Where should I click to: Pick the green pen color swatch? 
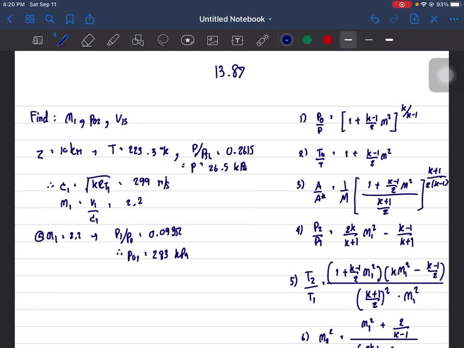point(307,40)
